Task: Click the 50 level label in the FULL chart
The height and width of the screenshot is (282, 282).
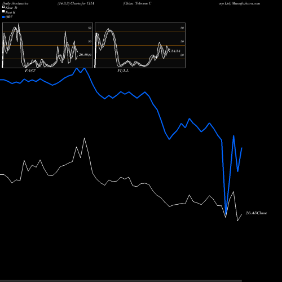Action: 182,41
